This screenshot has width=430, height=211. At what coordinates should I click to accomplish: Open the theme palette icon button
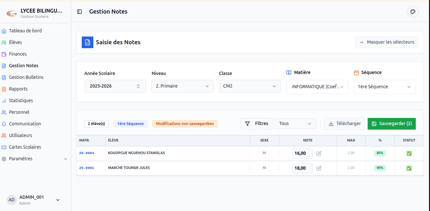tap(413, 12)
